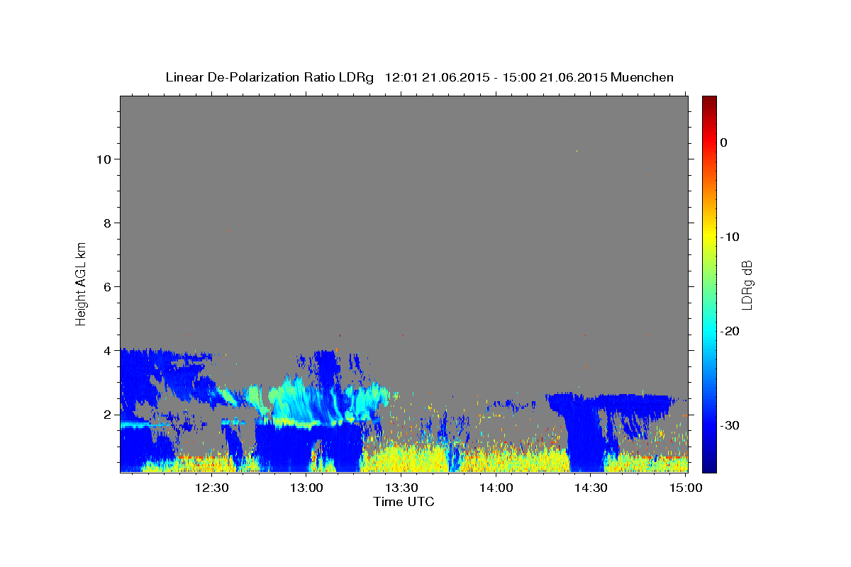Click the colorbar value -10

[730, 237]
